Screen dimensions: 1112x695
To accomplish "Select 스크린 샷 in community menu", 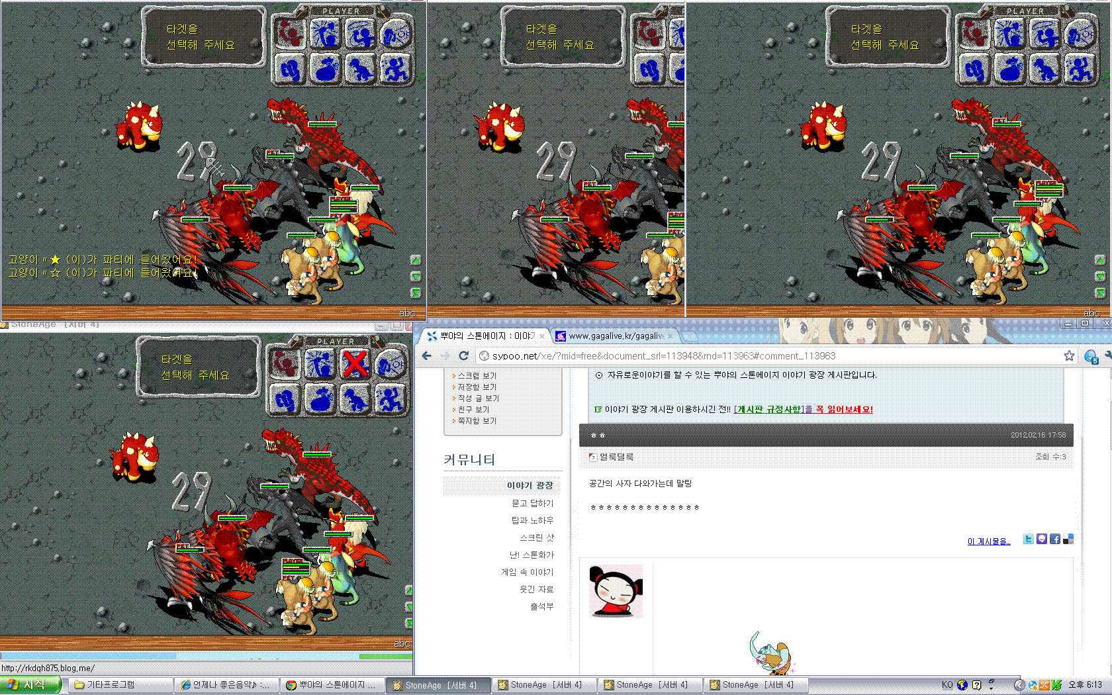I will [x=536, y=538].
